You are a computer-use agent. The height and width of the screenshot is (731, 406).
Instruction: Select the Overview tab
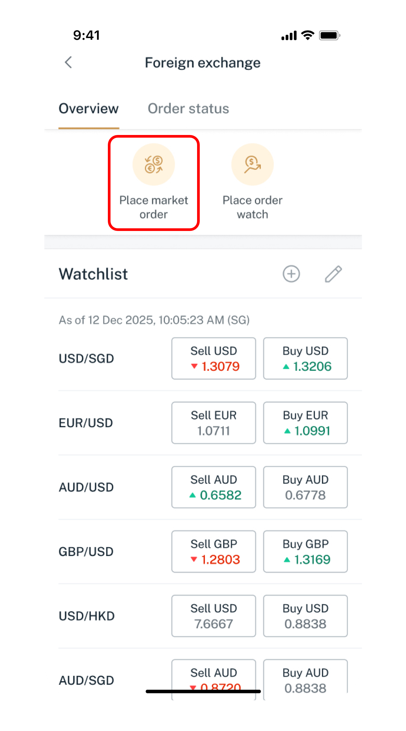pyautogui.click(x=89, y=109)
